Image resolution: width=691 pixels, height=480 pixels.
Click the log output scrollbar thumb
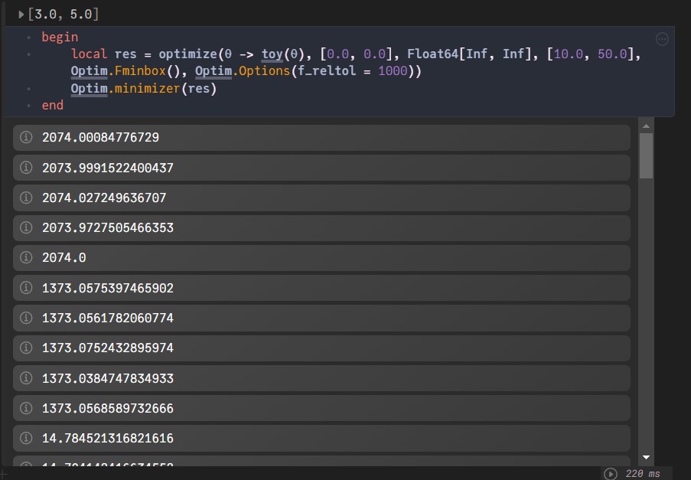(646, 155)
